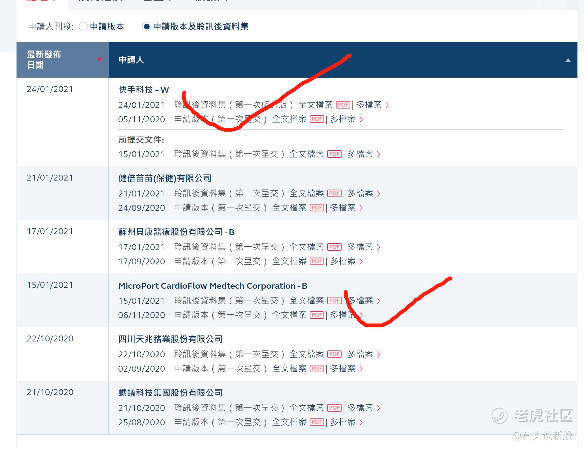Open PDF icon for 四川天兆豬業 22/10/2020 filing
Screen dimensions: 584x449
tap(334, 354)
